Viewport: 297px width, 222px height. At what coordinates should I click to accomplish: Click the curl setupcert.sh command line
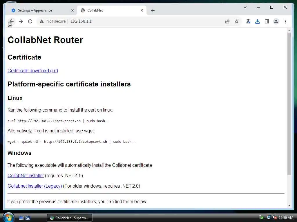click(x=58, y=121)
